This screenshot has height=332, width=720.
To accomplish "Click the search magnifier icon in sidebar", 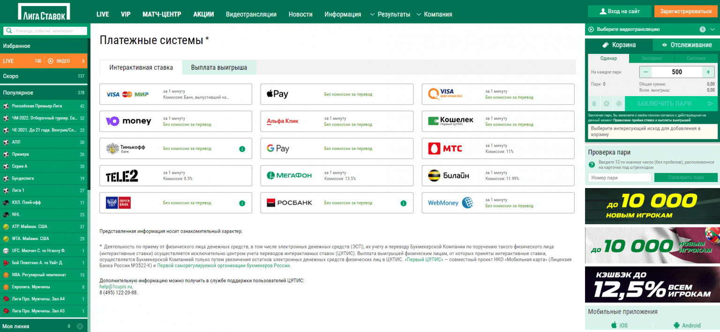I will 9,31.
